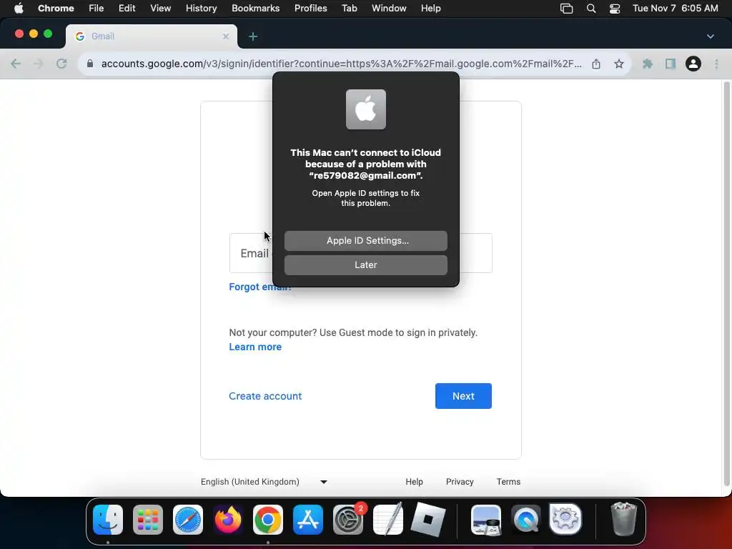Viewport: 732px width, 549px height.
Task: Open App Store from the Dock
Action: click(x=308, y=520)
